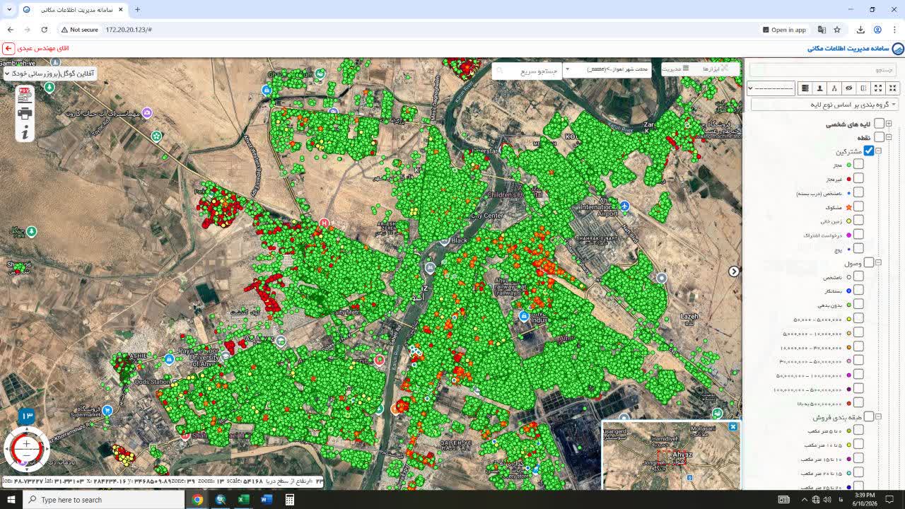Check the غیرمجاز (red) checkbox

[858, 178]
